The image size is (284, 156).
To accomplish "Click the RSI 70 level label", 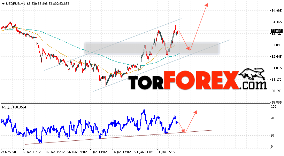I will click(273, 118).
